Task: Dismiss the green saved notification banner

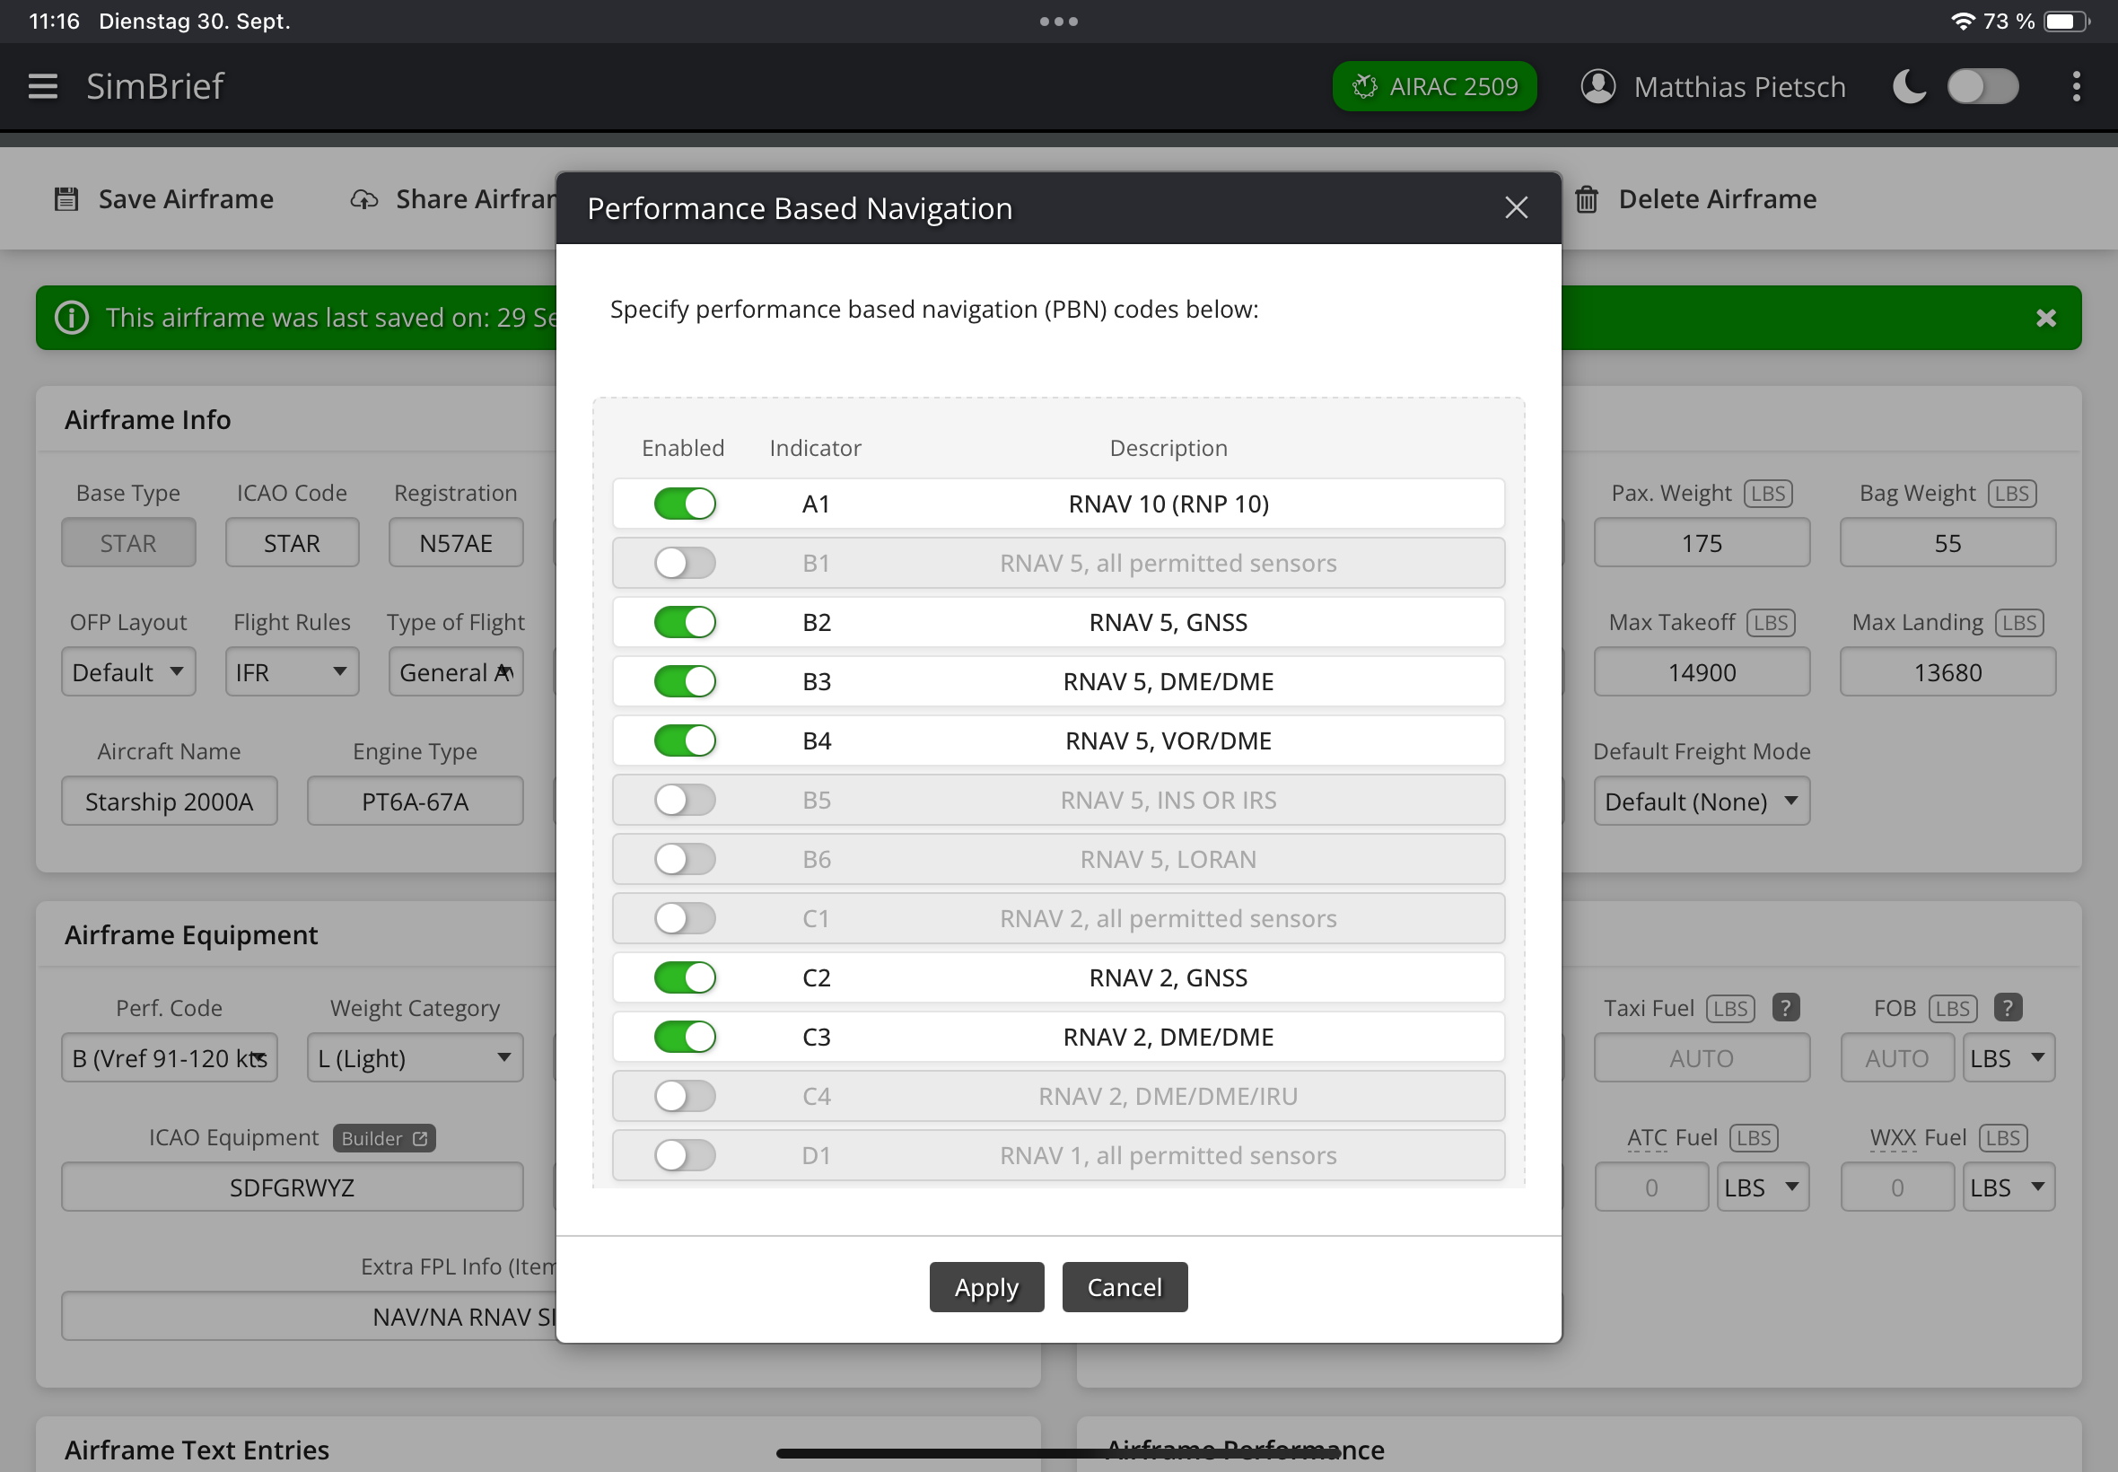Action: pos(2045,319)
